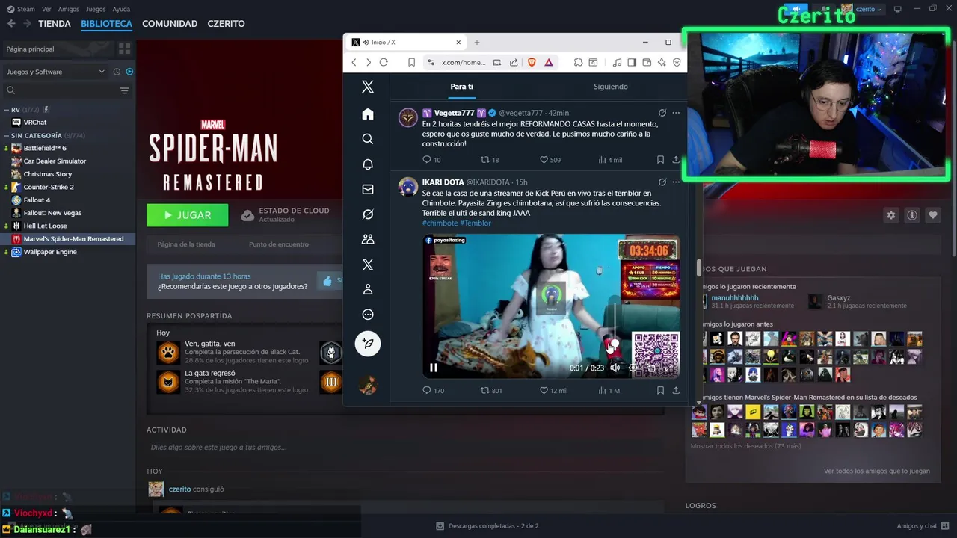
Task: Bookmark the IKARI DOTA post
Action: coord(660,390)
